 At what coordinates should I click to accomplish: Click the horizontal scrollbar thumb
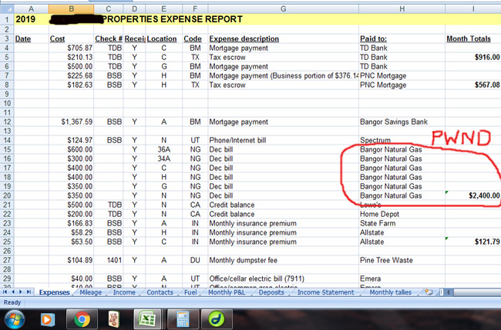point(476,292)
